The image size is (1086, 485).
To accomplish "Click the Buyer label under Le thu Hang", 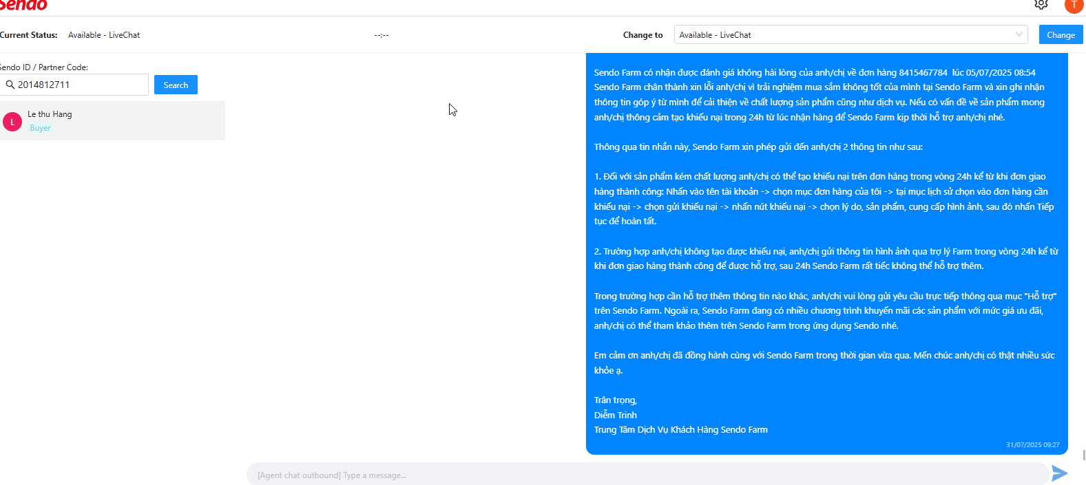I will tap(40, 128).
